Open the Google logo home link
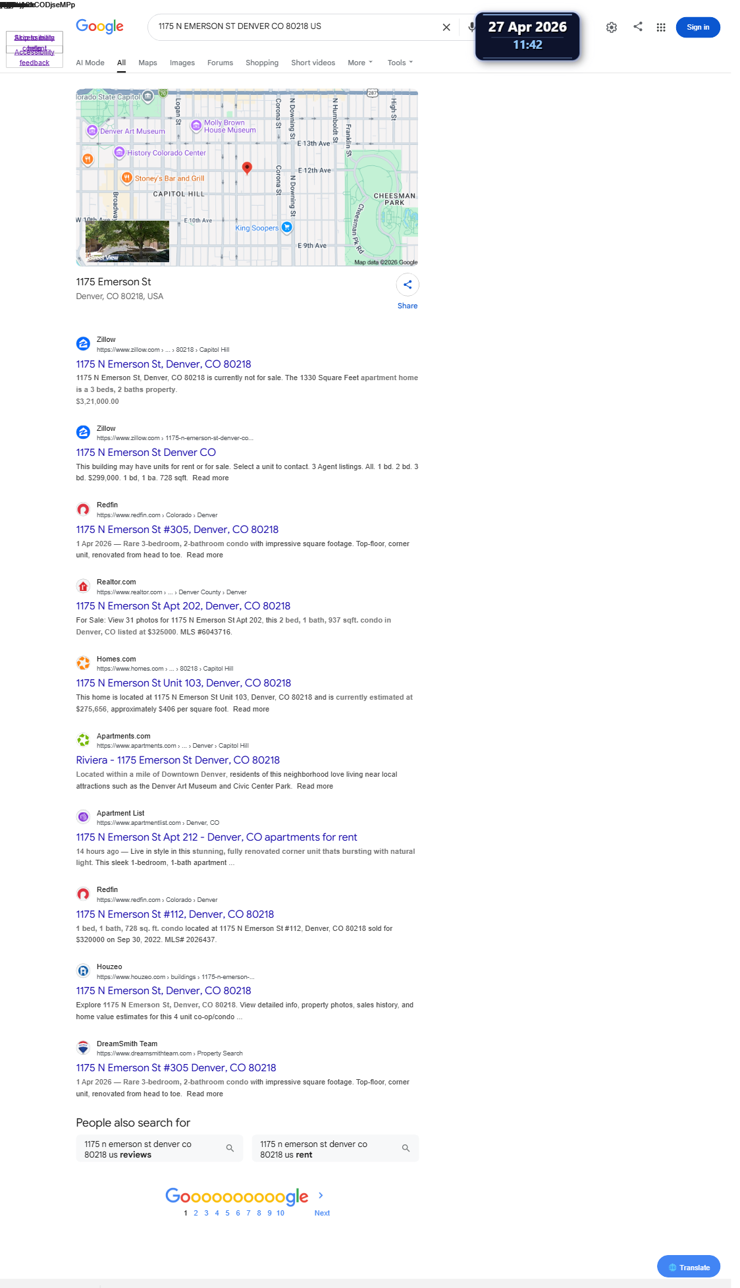Viewport: 740px width, 1288px height. click(99, 26)
